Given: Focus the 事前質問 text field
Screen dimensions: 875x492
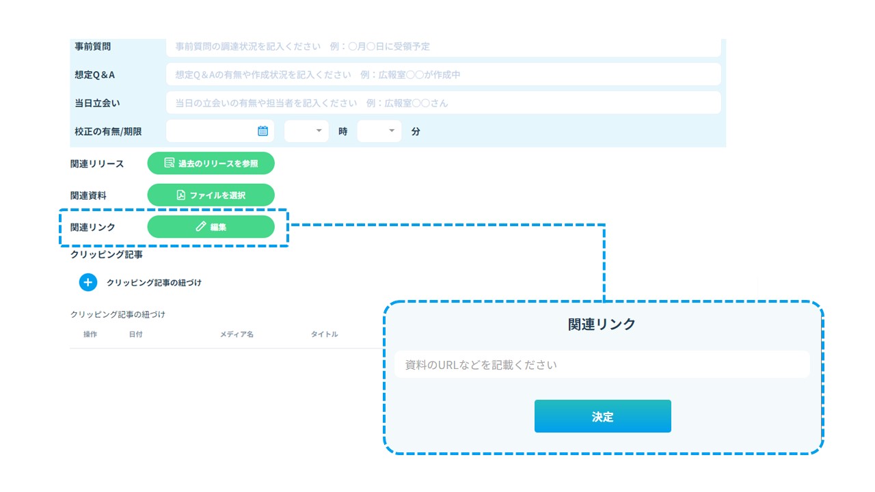Looking at the screenshot, I should click(x=443, y=47).
